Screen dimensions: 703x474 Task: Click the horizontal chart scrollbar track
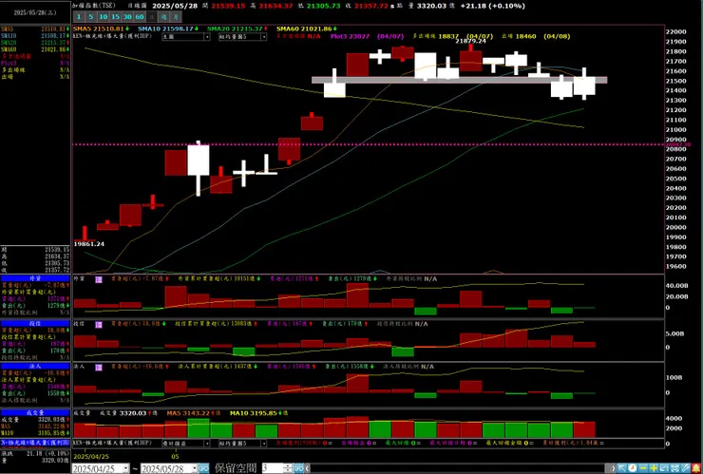[x=457, y=468]
